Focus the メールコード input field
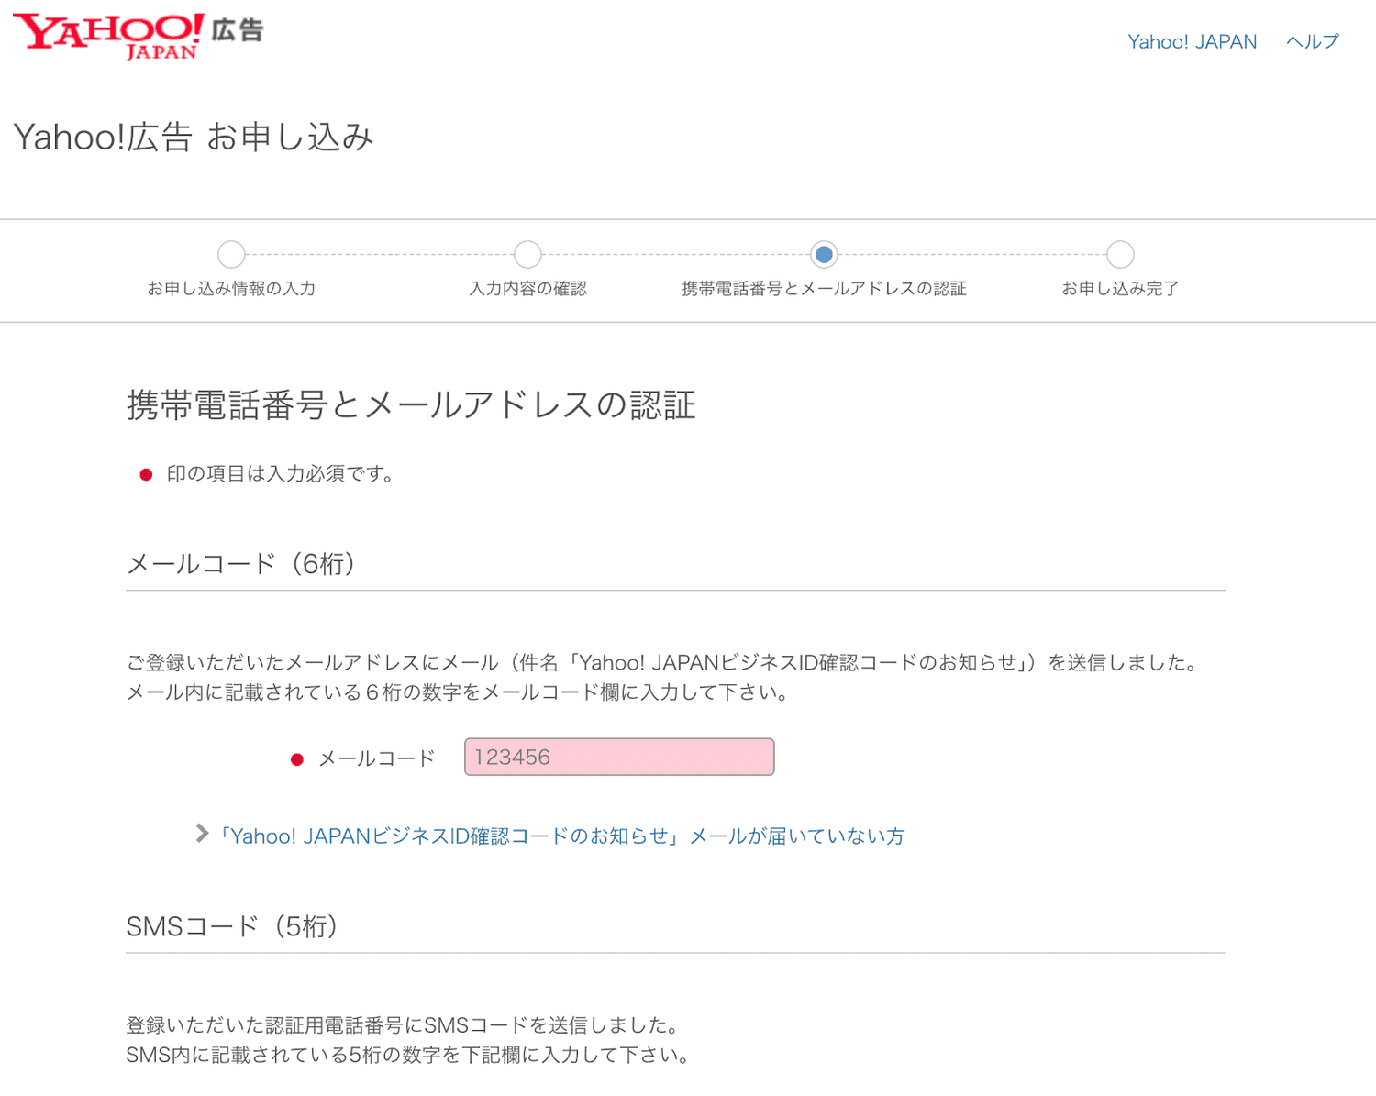This screenshot has height=1096, width=1376. coord(619,758)
